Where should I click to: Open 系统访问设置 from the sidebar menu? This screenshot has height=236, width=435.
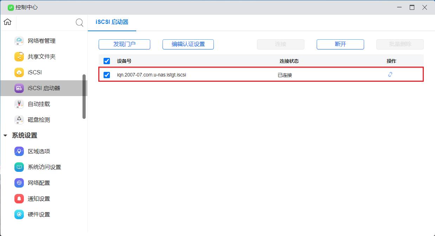(x=19, y=167)
